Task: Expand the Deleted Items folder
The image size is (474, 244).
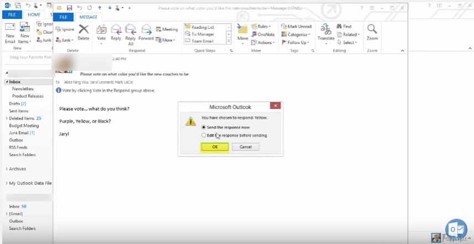Action: [7, 118]
